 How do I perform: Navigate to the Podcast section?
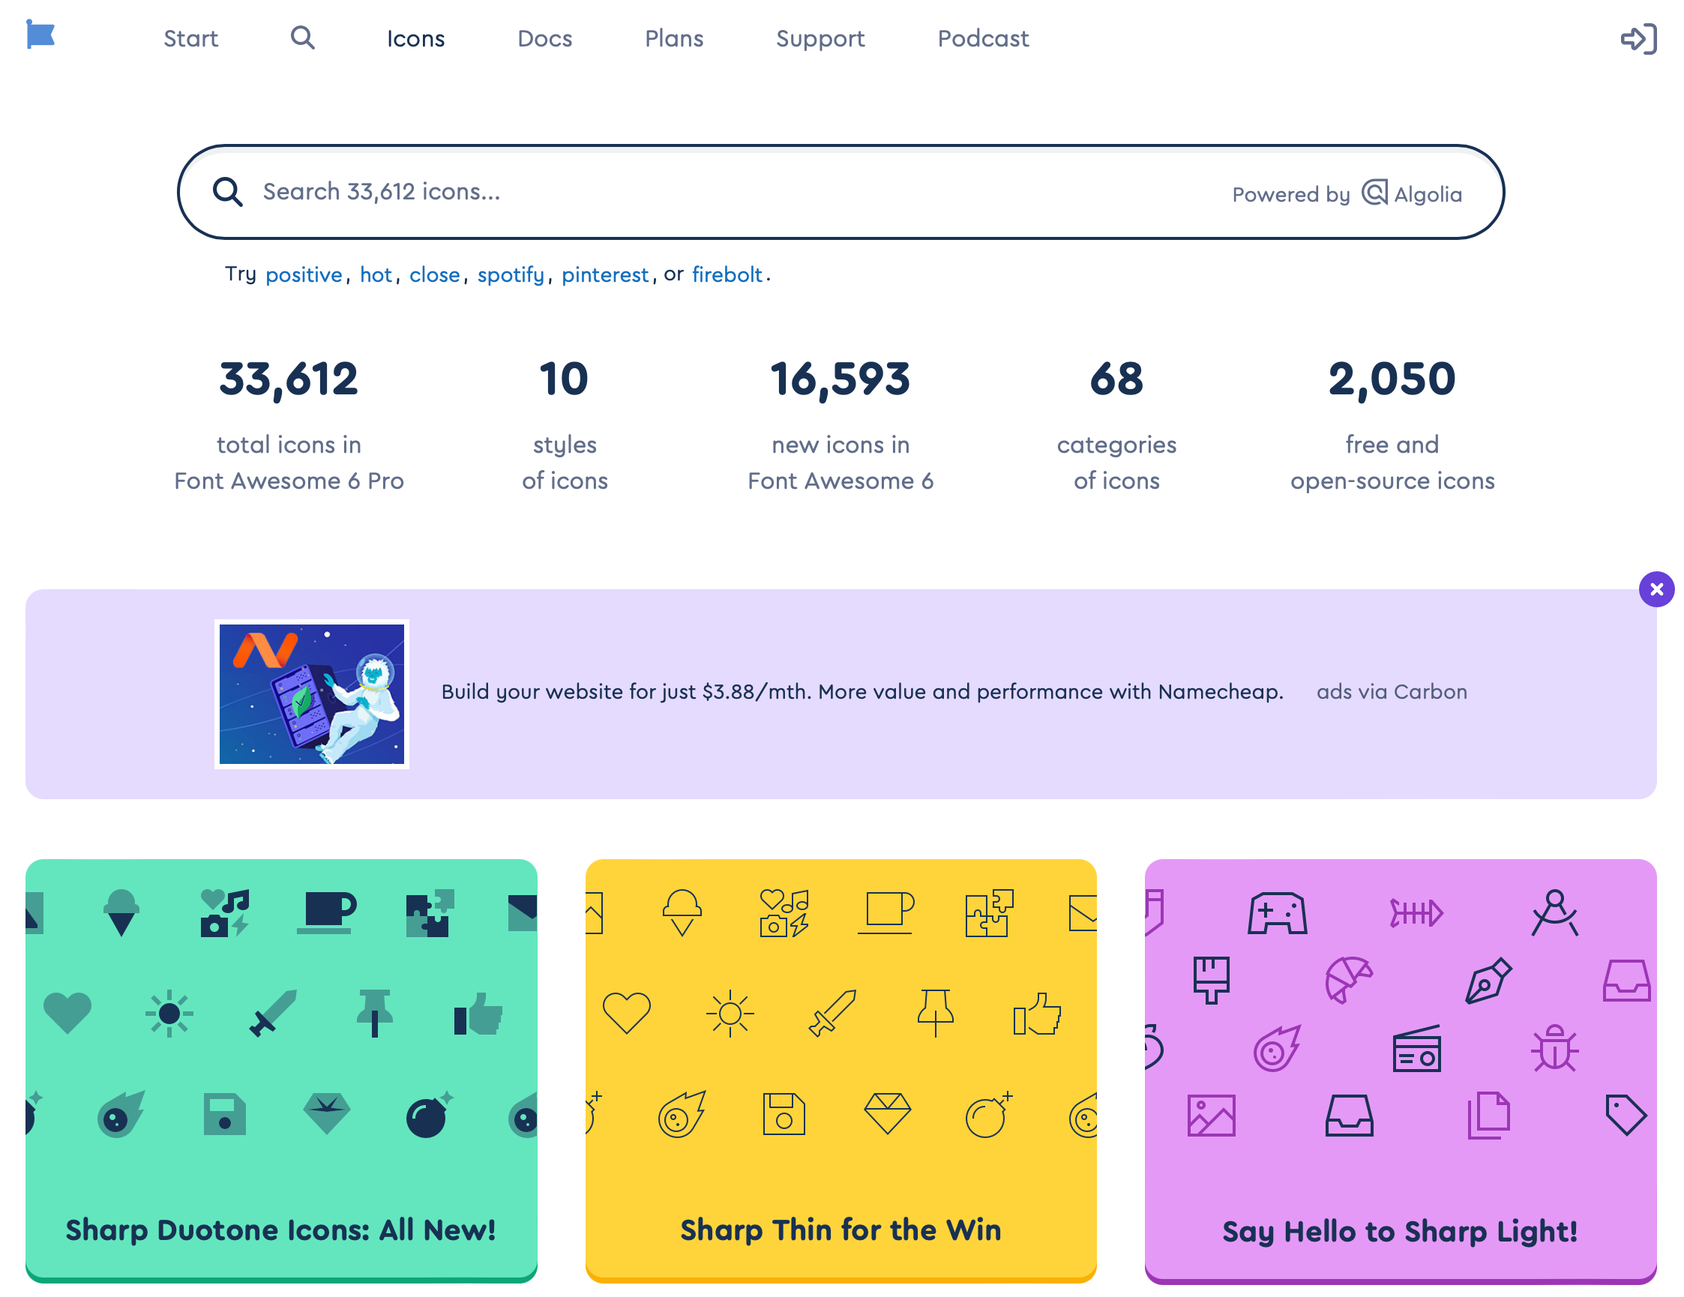coord(982,38)
